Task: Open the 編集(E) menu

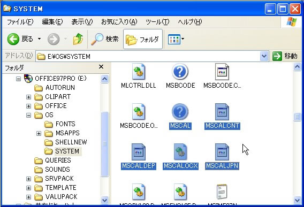Action: (x=52, y=22)
